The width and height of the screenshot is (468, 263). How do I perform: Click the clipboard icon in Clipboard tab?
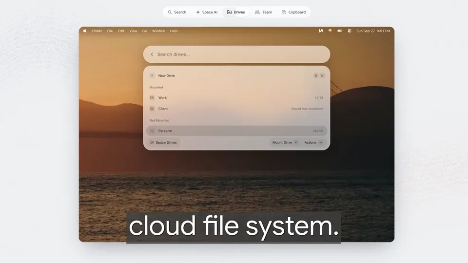284,12
